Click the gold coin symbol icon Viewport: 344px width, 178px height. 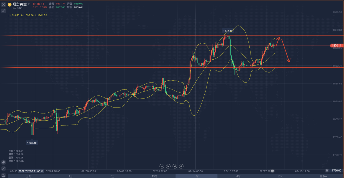coord(10,4)
